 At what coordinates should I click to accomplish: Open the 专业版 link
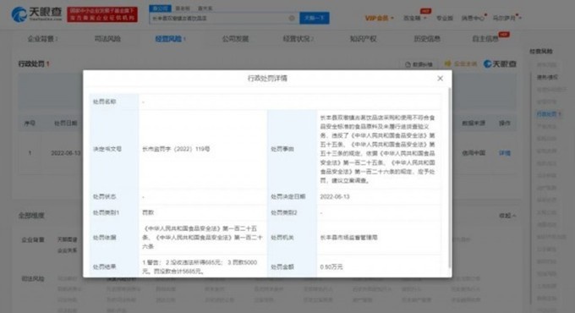(x=445, y=18)
